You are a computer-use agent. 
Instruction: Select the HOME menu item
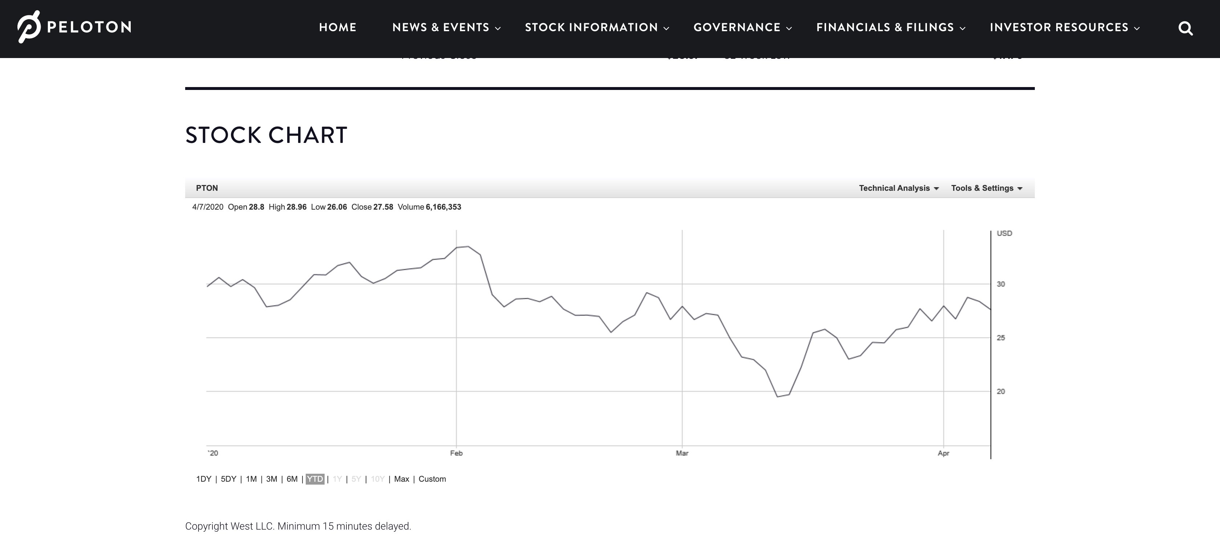click(x=337, y=28)
